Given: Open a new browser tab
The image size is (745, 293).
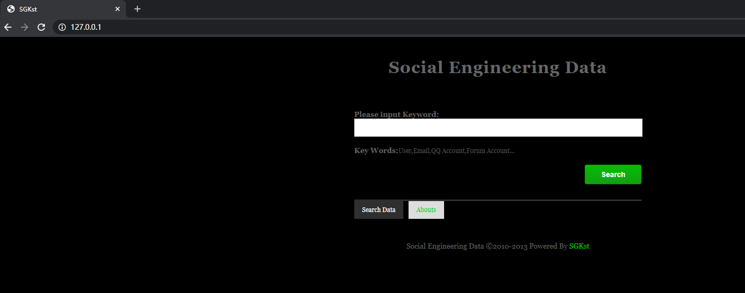Looking at the screenshot, I should pos(137,9).
